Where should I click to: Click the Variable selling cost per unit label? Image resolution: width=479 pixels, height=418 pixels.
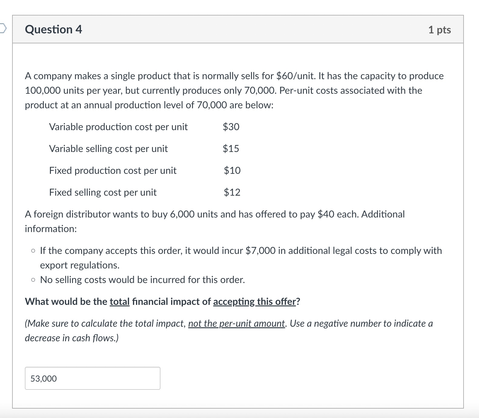[108, 149]
